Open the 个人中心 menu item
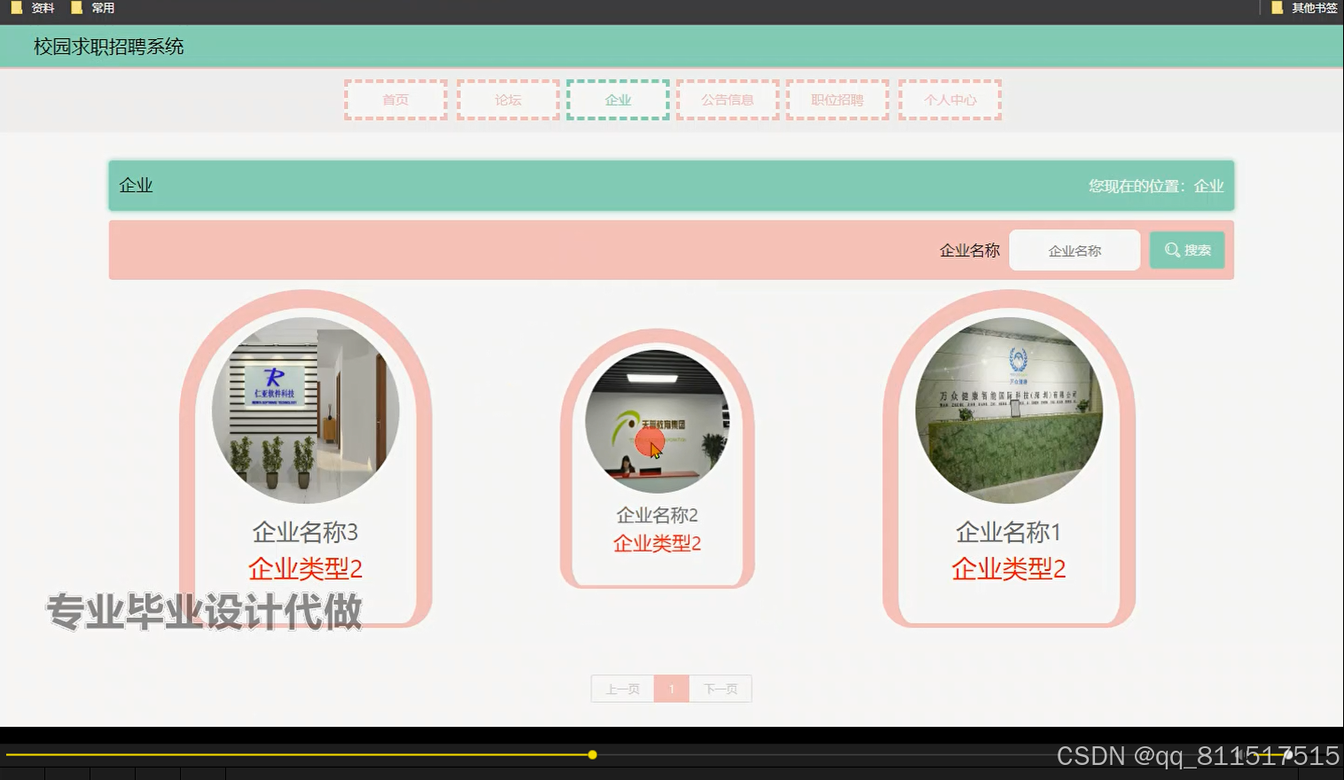 (949, 99)
